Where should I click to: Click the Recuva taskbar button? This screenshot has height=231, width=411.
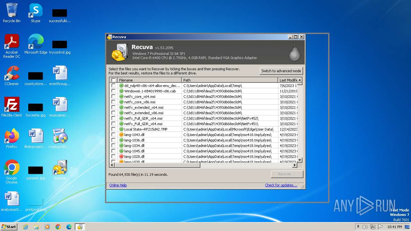coord(80,227)
